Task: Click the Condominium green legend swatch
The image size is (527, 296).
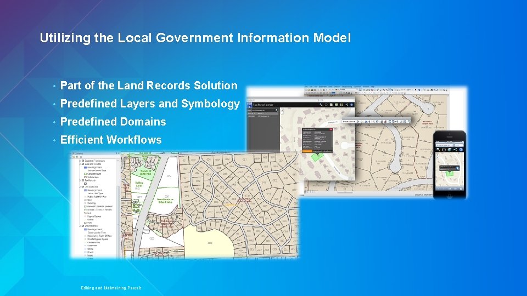Action: [86, 174]
